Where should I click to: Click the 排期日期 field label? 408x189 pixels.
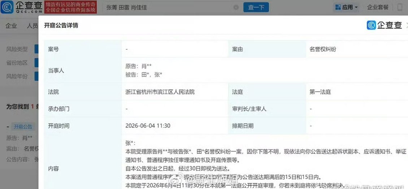243,126
